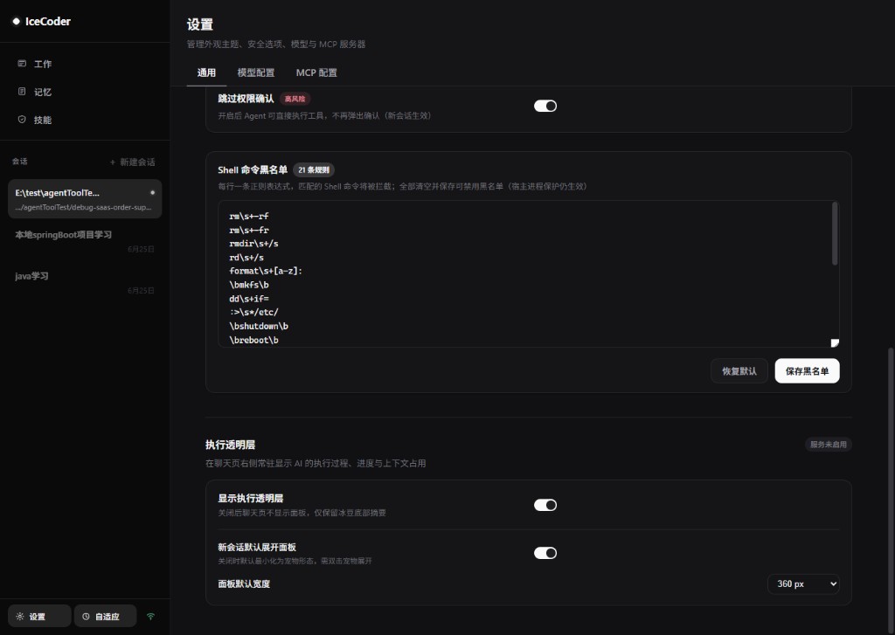Click the text area resize handle
The width and height of the screenshot is (895, 635).
[x=835, y=342]
